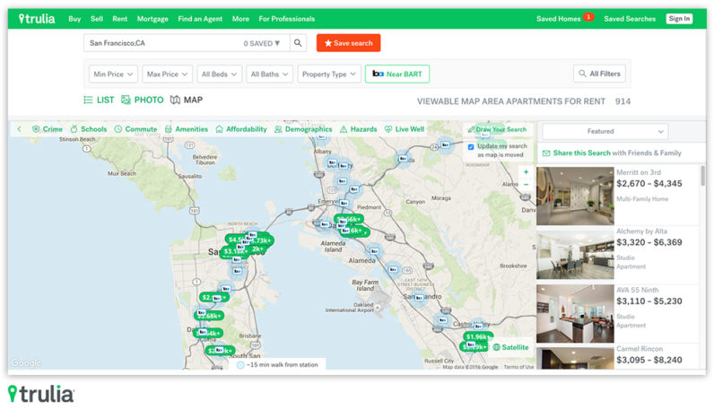Click the Save search button
Image resolution: width=714 pixels, height=410 pixels.
[348, 43]
